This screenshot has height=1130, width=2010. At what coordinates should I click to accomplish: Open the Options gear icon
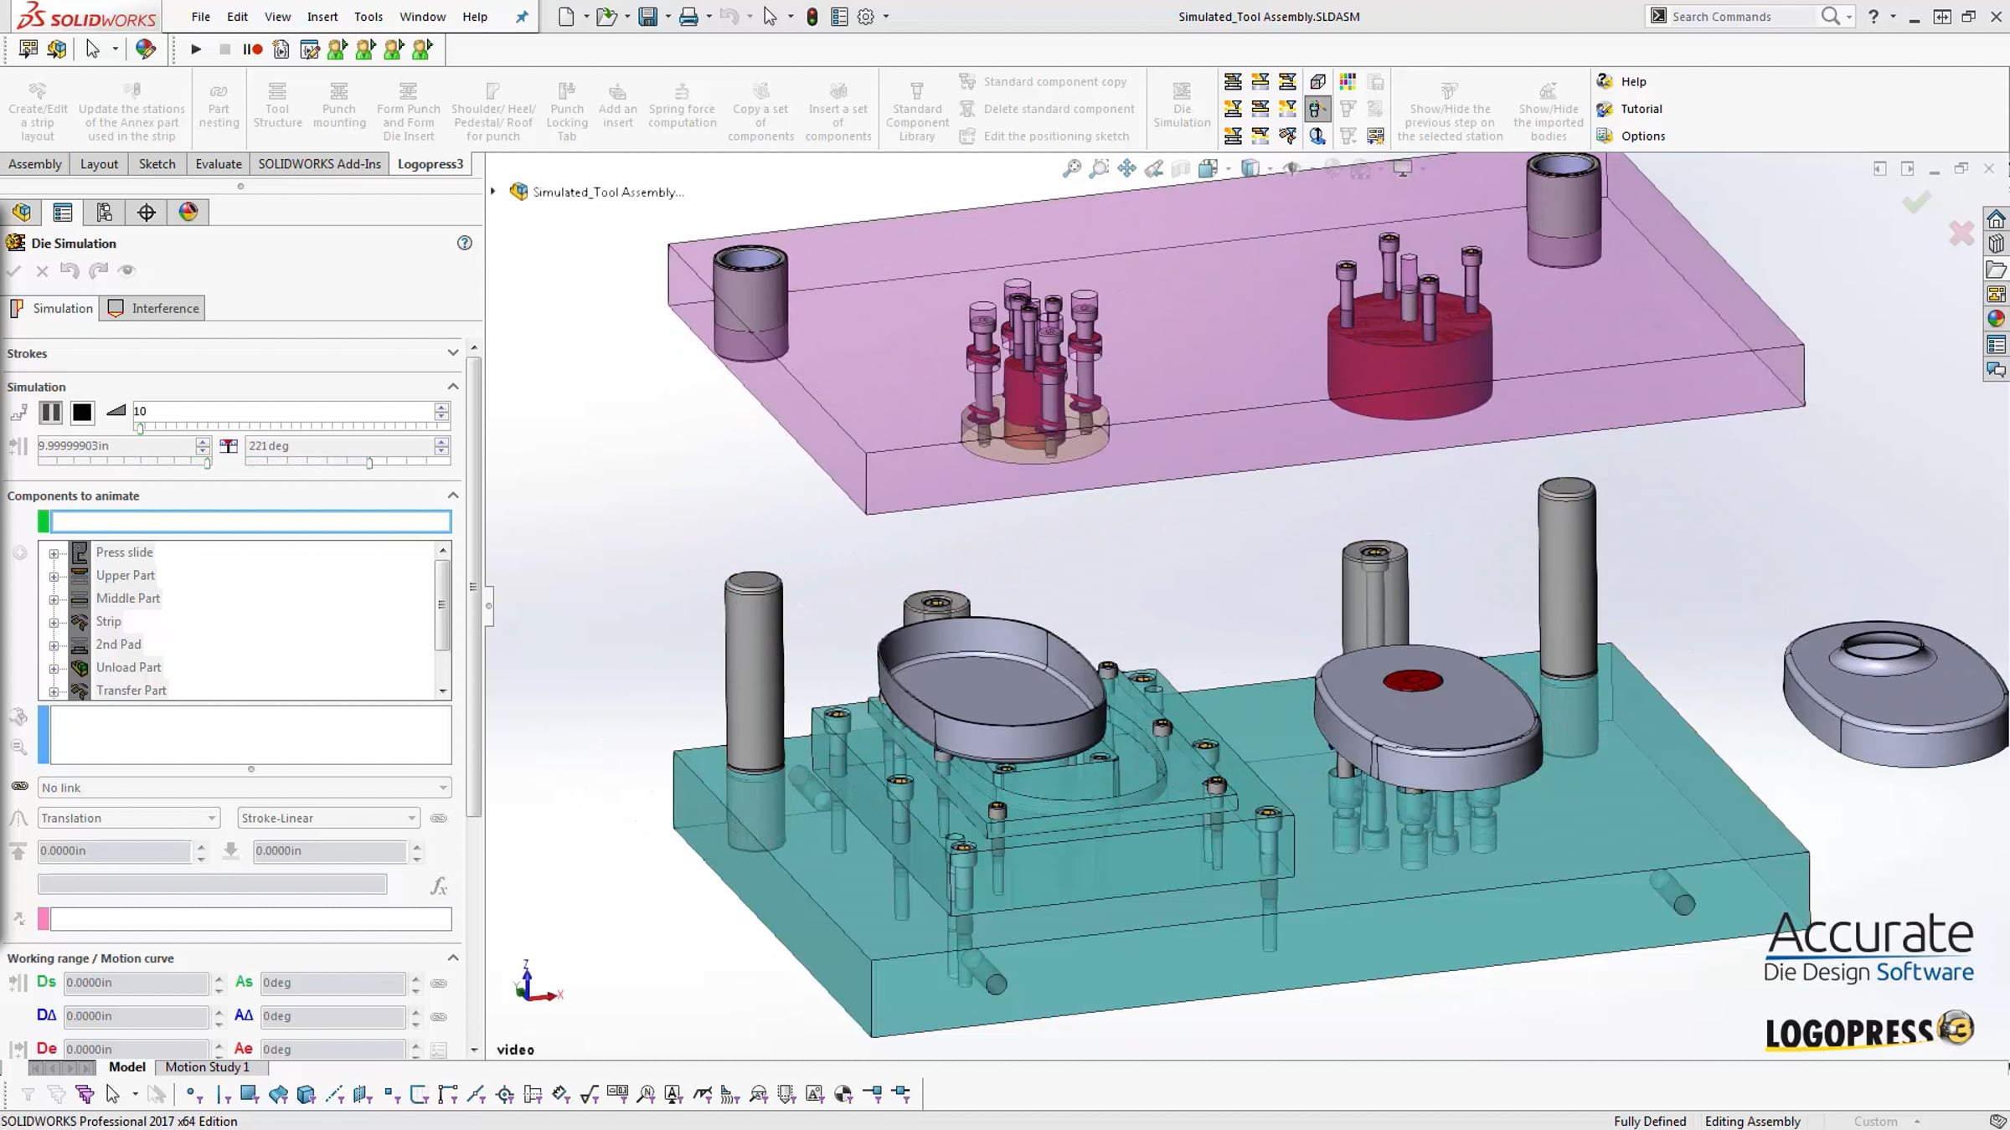866,17
